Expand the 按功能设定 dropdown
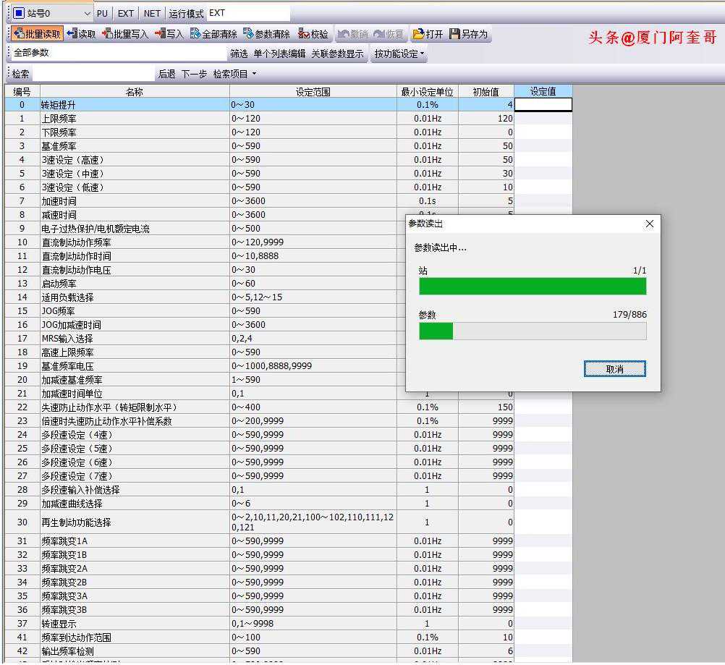Screen dimensions: 725x665 coord(399,54)
